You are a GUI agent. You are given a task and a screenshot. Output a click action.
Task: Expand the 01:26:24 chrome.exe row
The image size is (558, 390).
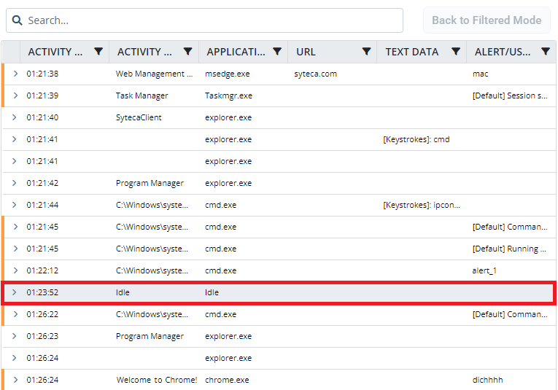(15, 380)
